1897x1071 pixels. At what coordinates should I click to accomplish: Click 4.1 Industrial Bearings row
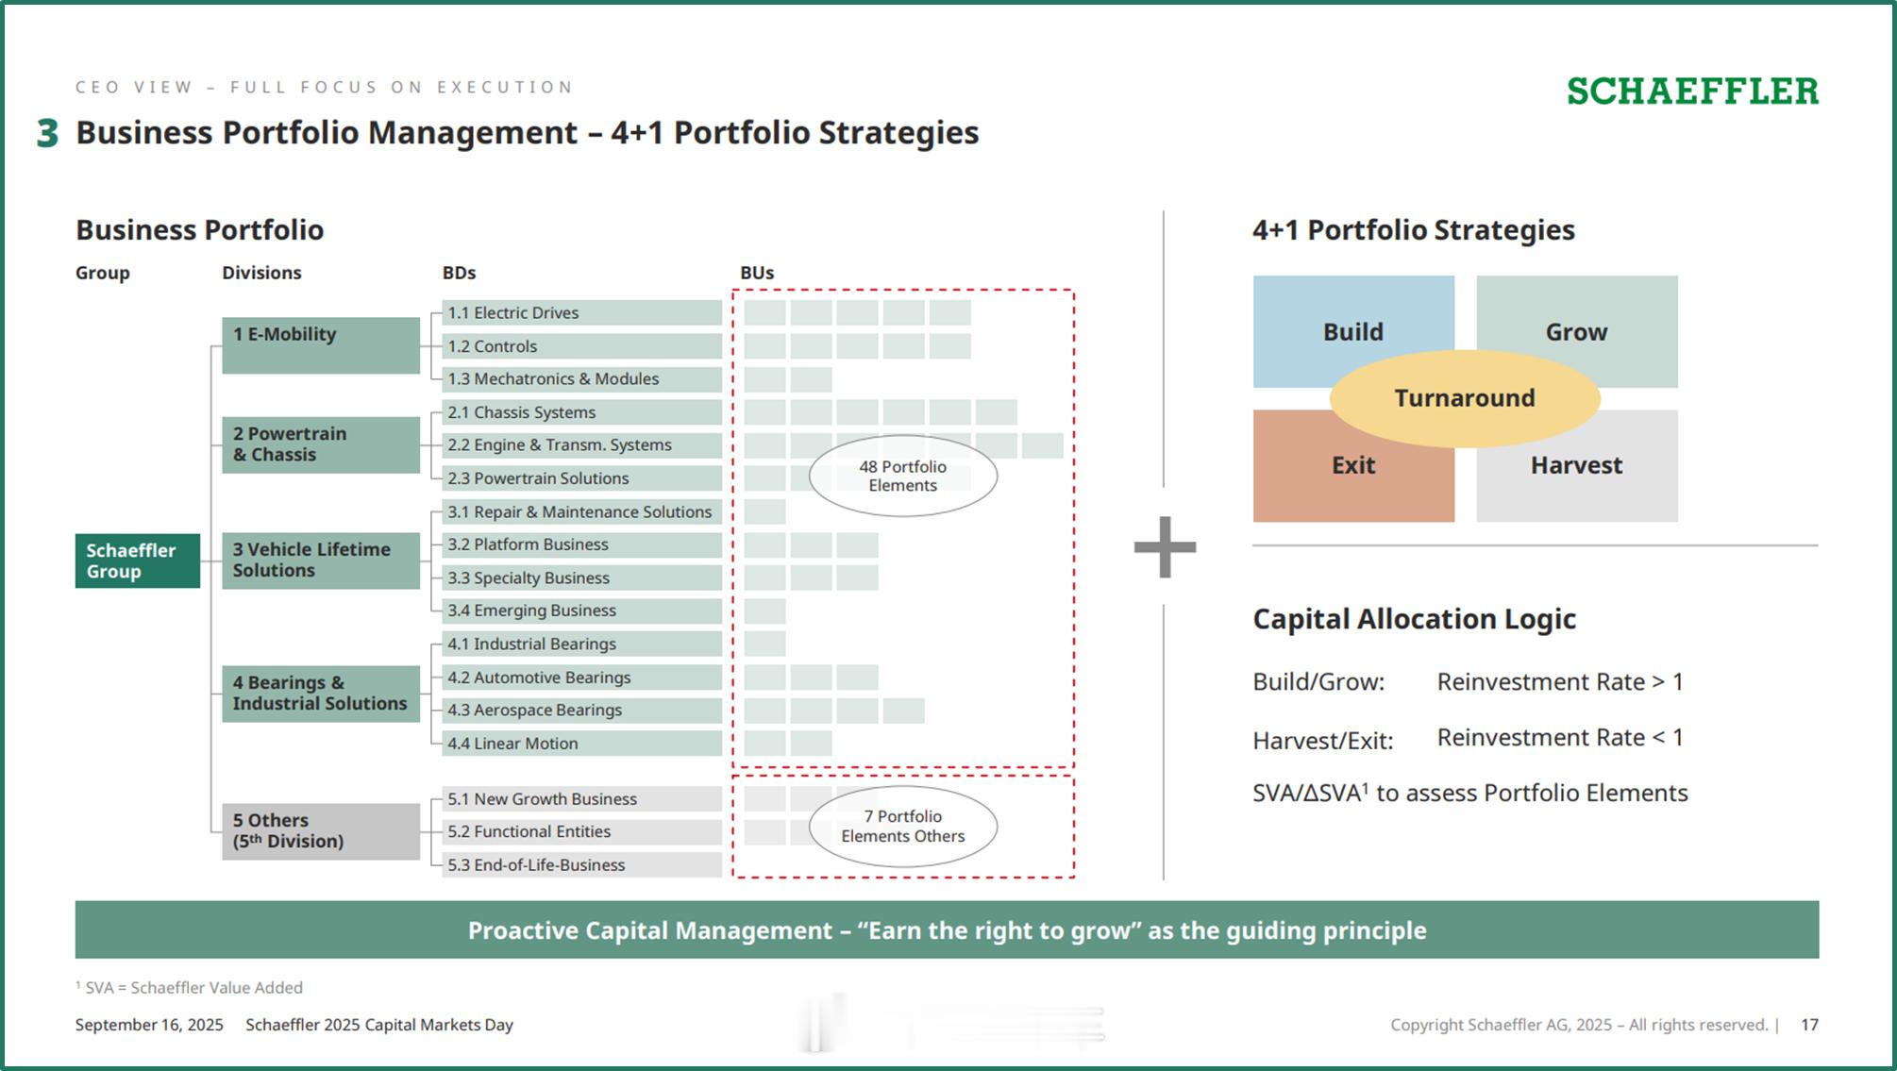pos(582,644)
